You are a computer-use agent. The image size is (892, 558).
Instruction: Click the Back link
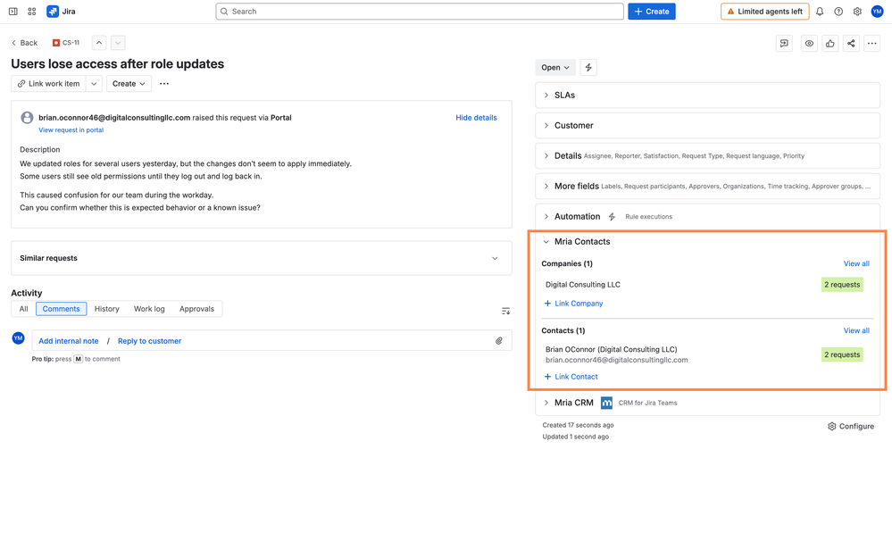click(x=24, y=43)
